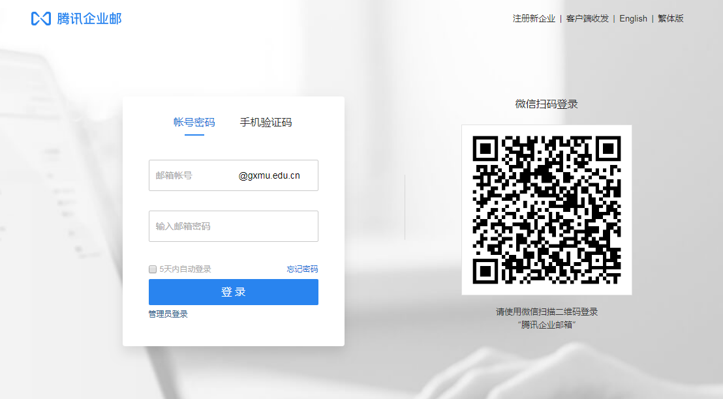Enable the 5天内自动登录 checkbox
This screenshot has height=399, width=723.
coord(153,269)
